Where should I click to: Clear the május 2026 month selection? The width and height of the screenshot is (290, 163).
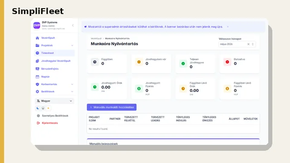point(248,44)
